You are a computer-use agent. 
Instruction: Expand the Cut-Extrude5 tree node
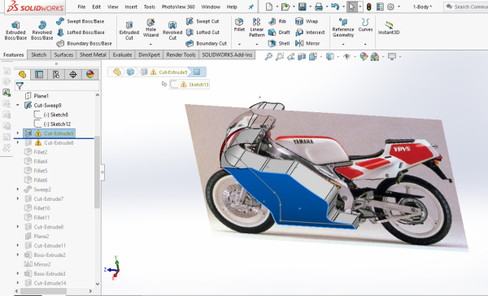tap(18, 133)
